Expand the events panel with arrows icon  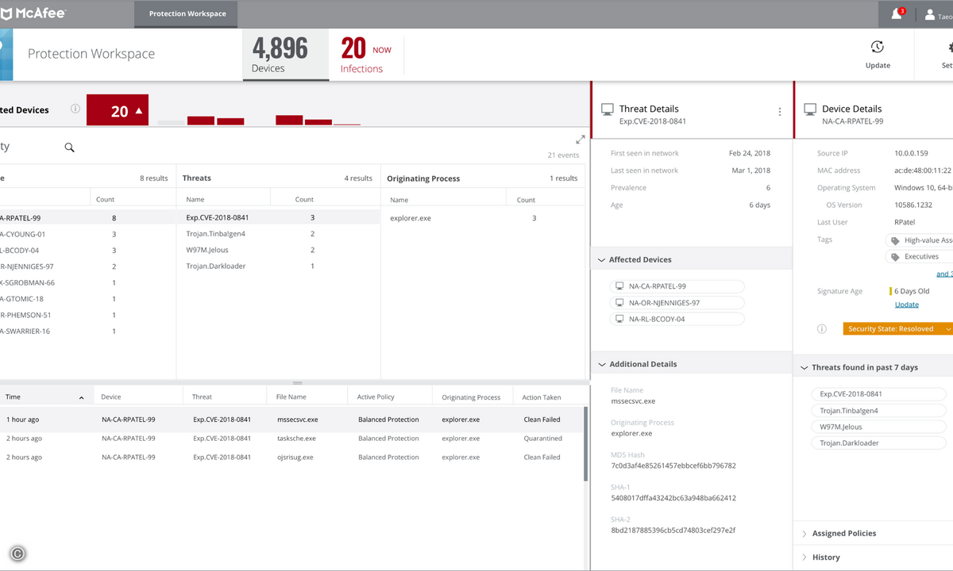(581, 140)
